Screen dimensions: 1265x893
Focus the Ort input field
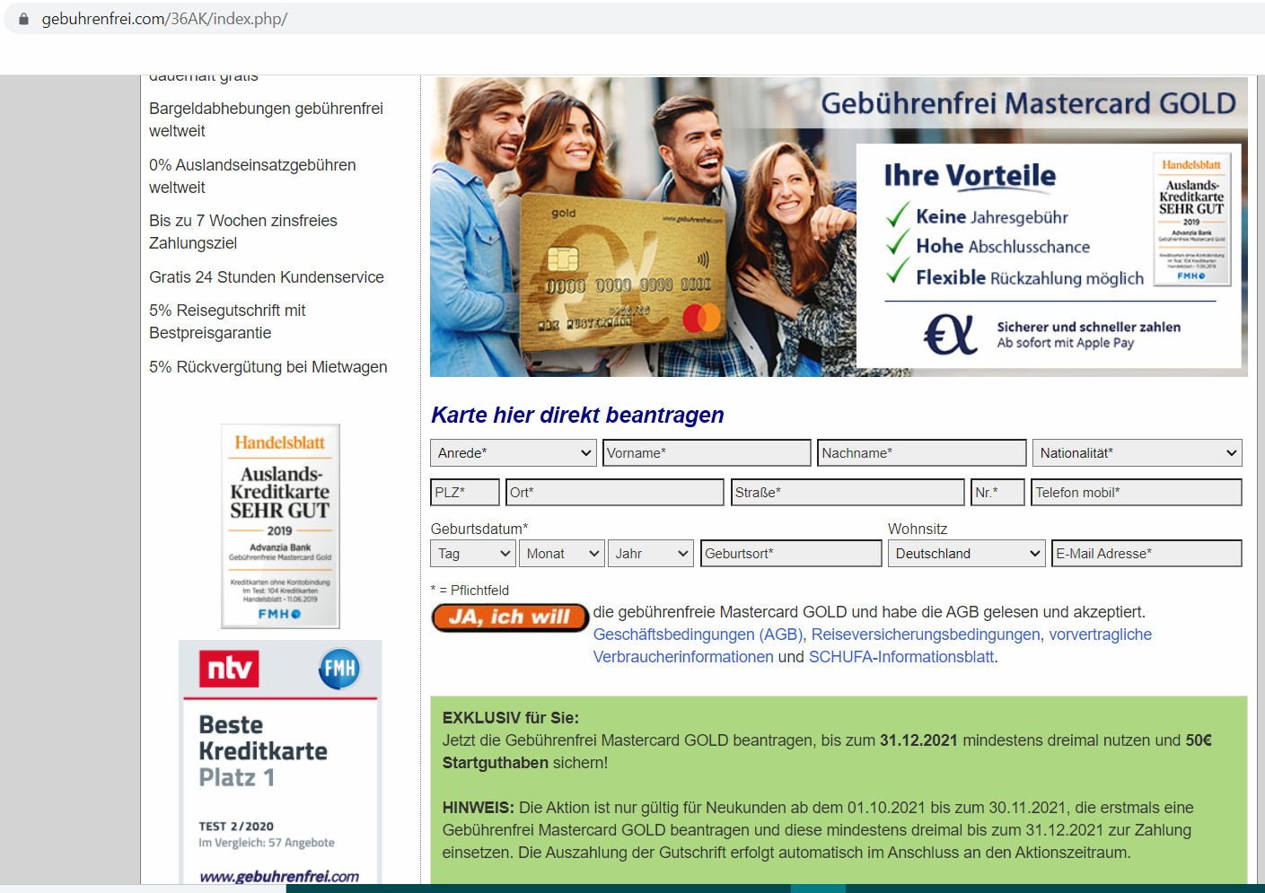tap(615, 493)
